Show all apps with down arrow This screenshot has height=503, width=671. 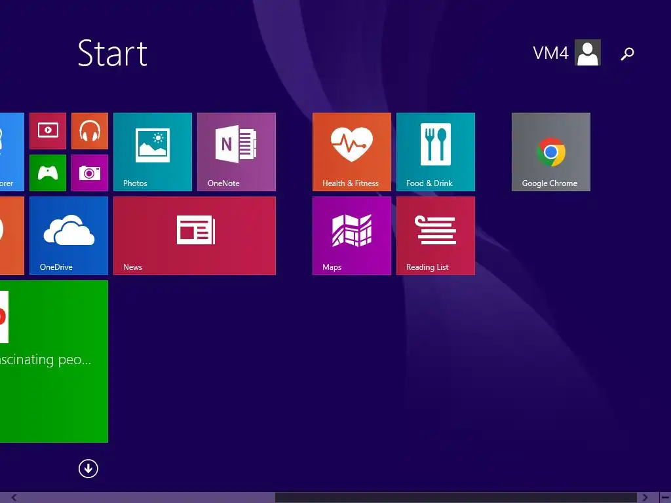(88, 468)
